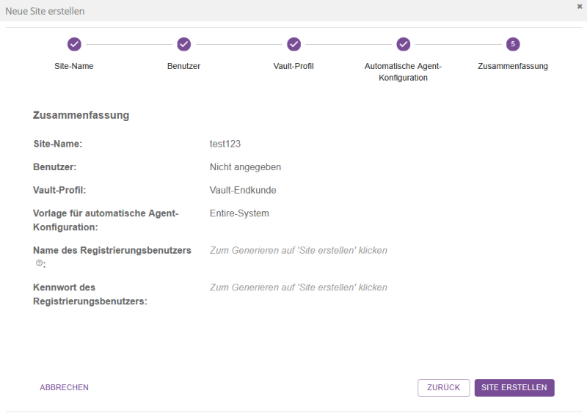Image resolution: width=587 pixels, height=418 pixels.
Task: Close the Neue Site erstellen dialog
Action: (x=580, y=7)
